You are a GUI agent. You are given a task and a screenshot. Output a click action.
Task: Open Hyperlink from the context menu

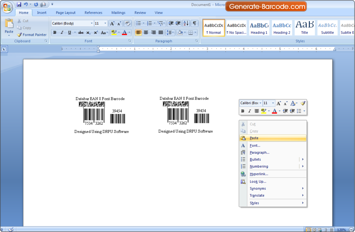point(259,174)
